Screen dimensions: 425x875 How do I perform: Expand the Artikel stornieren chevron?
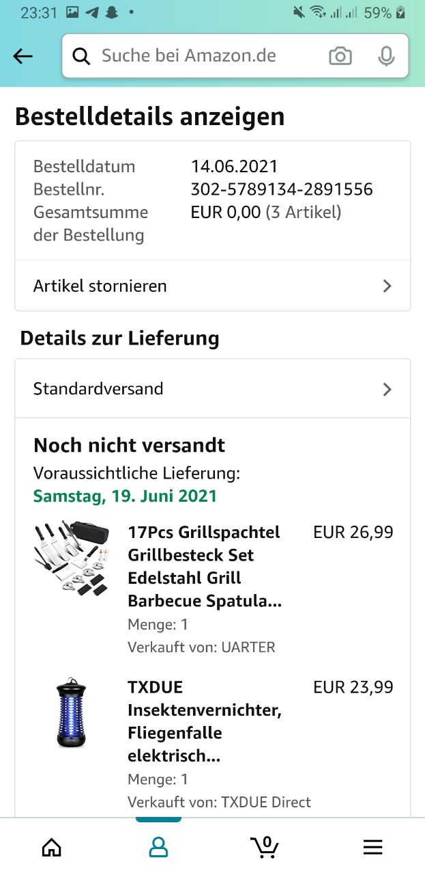point(387,286)
